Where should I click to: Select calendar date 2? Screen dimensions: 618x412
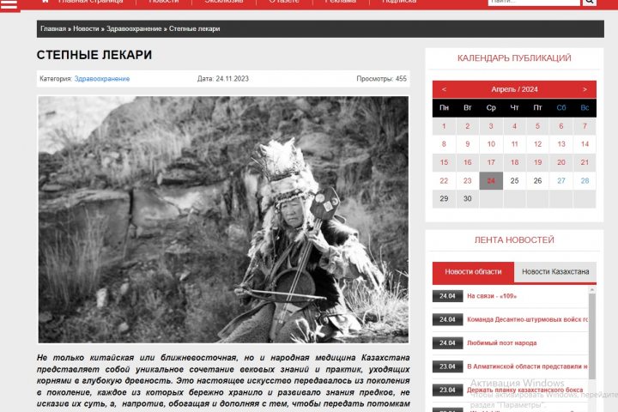click(x=468, y=126)
